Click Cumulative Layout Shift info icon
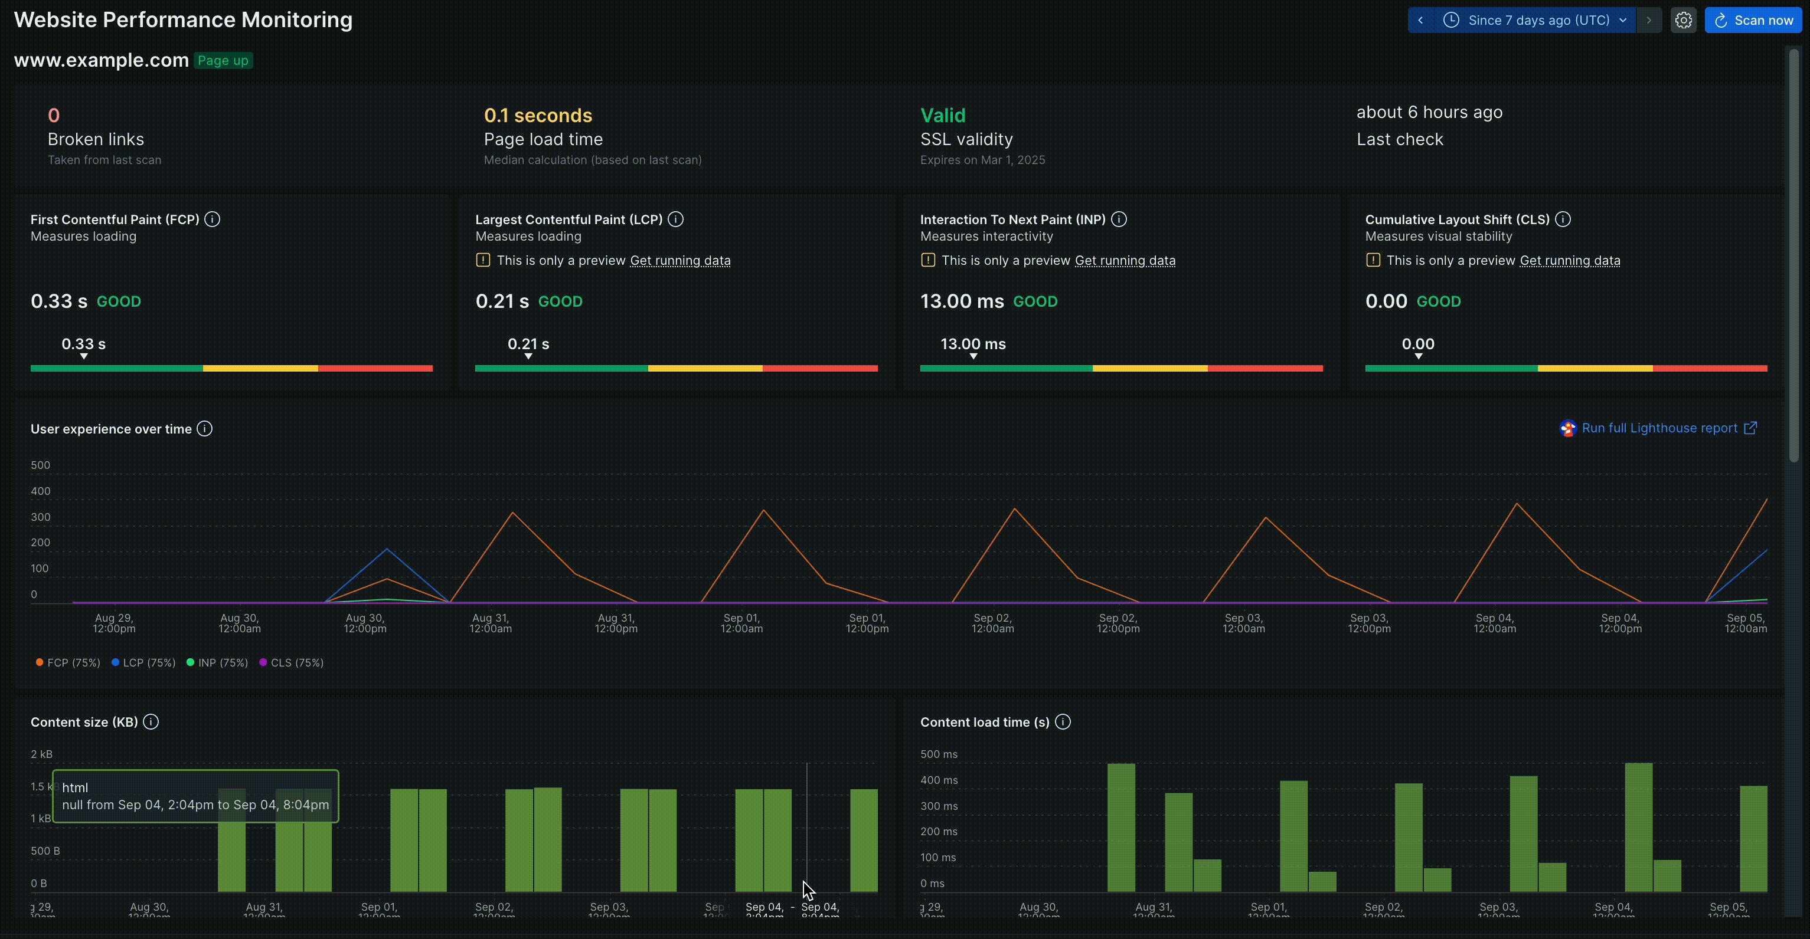The height and width of the screenshot is (939, 1810). click(x=1563, y=219)
